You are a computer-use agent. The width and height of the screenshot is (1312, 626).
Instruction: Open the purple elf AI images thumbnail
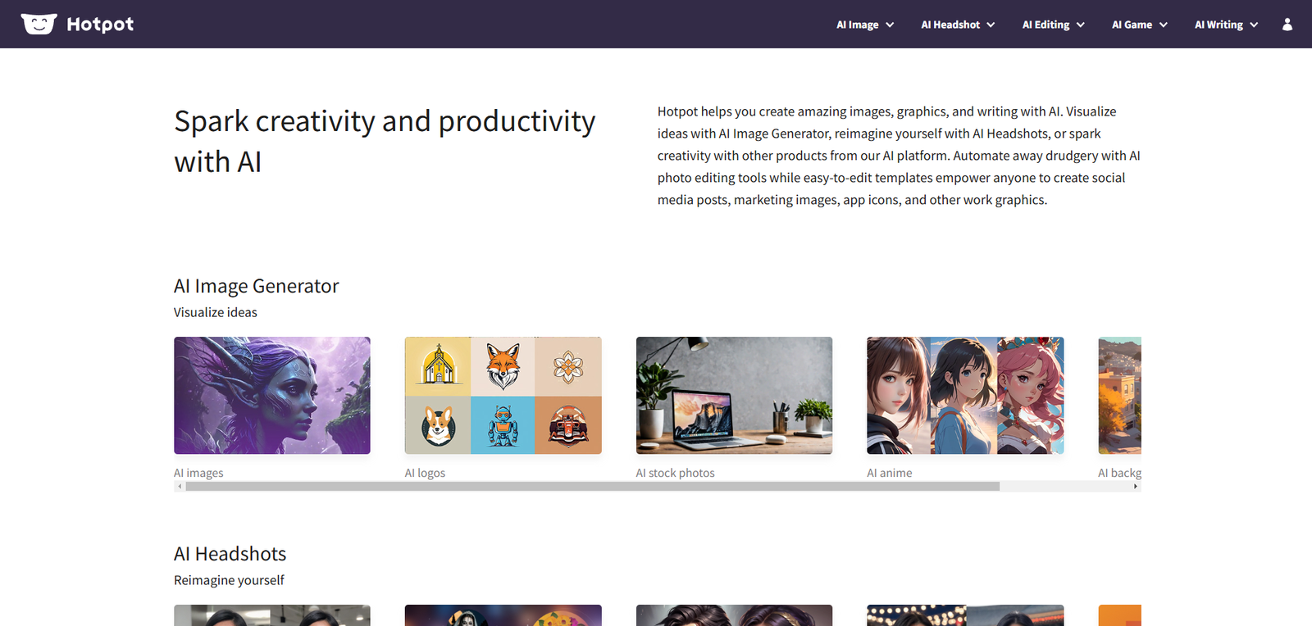click(271, 395)
